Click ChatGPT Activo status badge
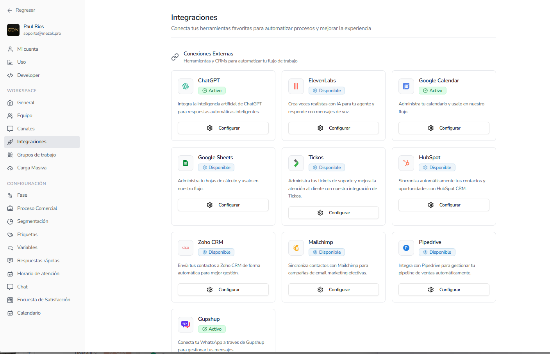 (x=212, y=91)
